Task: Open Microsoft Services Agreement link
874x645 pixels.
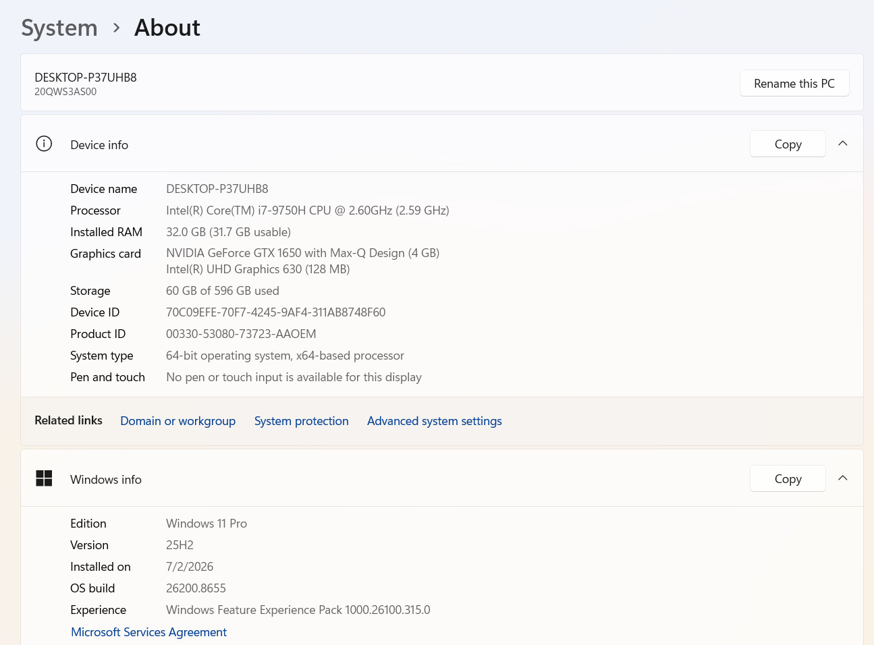Action: click(x=148, y=632)
